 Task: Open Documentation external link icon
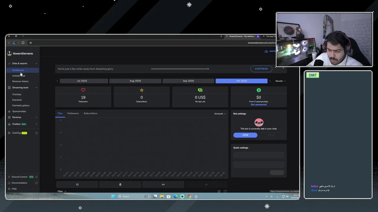pos(36,183)
